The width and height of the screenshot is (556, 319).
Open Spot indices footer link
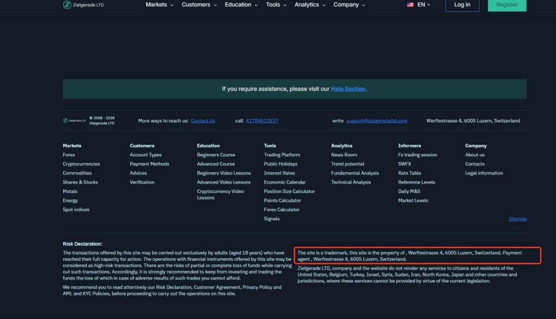coord(76,210)
